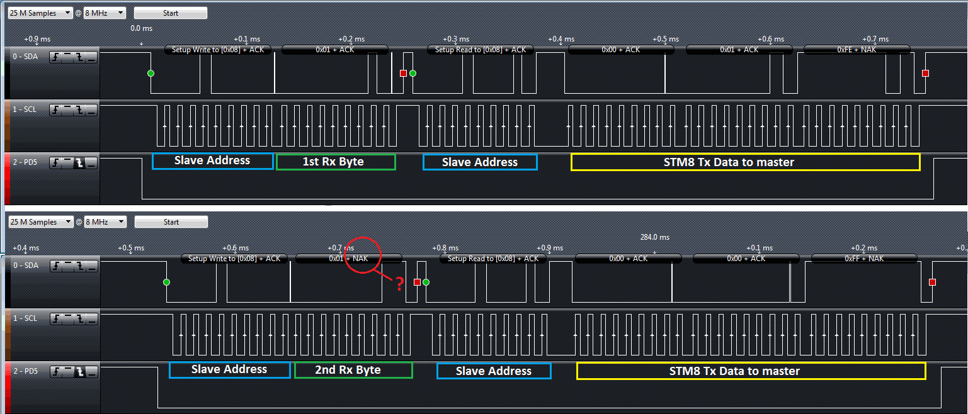The image size is (968, 414).
Task: Set rising-edge trigger on SCL in upper capture
Action: click(x=55, y=110)
